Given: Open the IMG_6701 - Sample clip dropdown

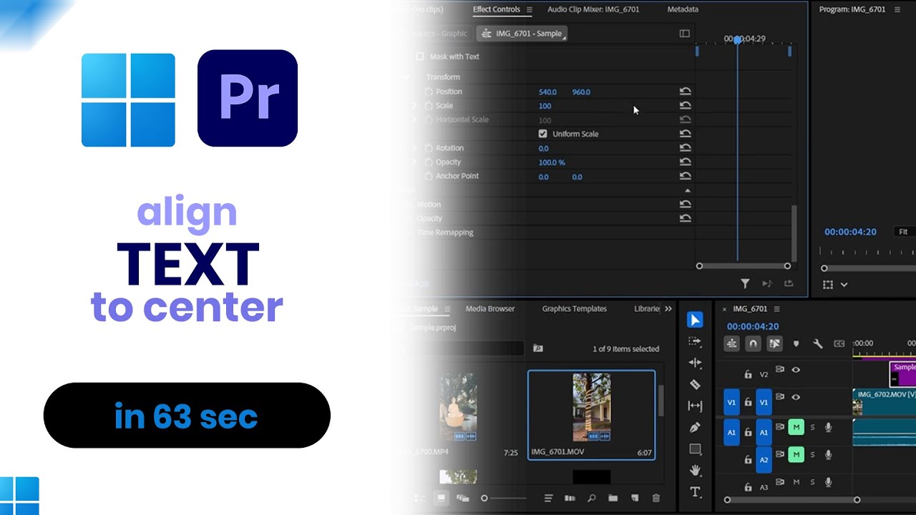Looking at the screenshot, I should 522,34.
